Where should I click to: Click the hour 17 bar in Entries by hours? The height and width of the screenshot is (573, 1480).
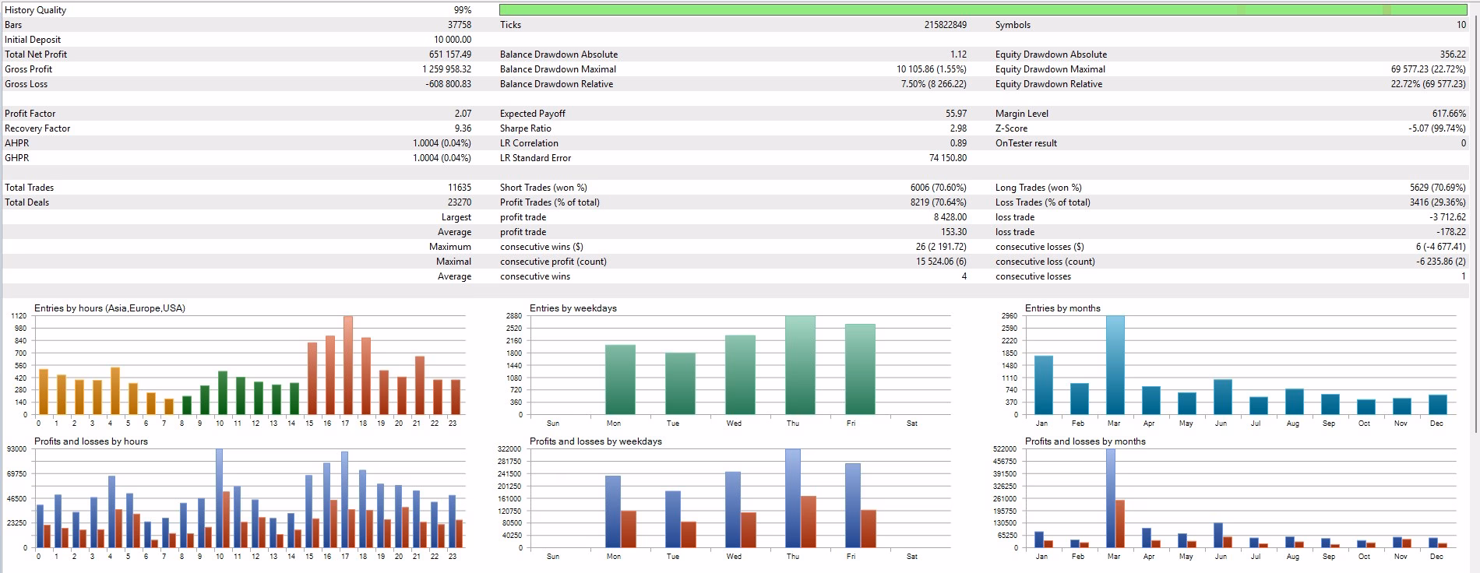tap(347, 366)
